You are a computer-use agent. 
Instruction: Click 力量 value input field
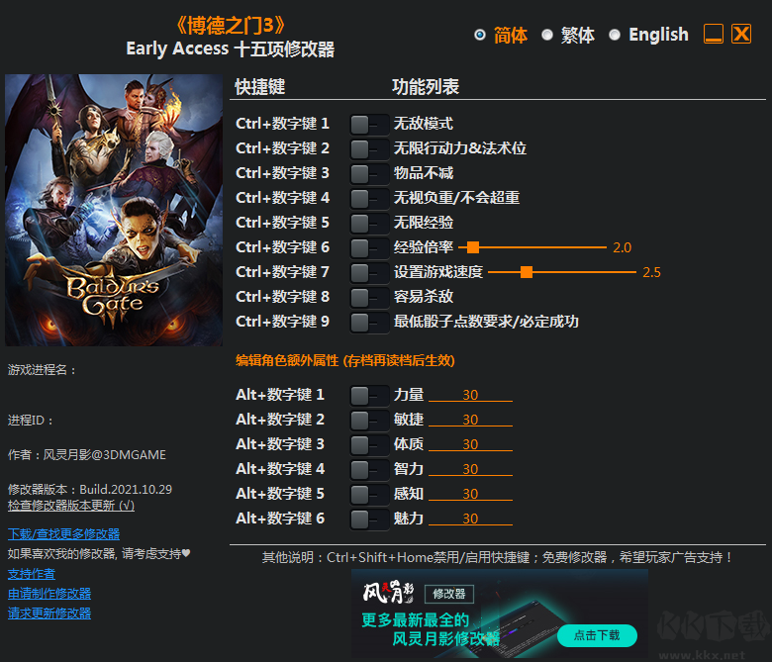coord(470,395)
